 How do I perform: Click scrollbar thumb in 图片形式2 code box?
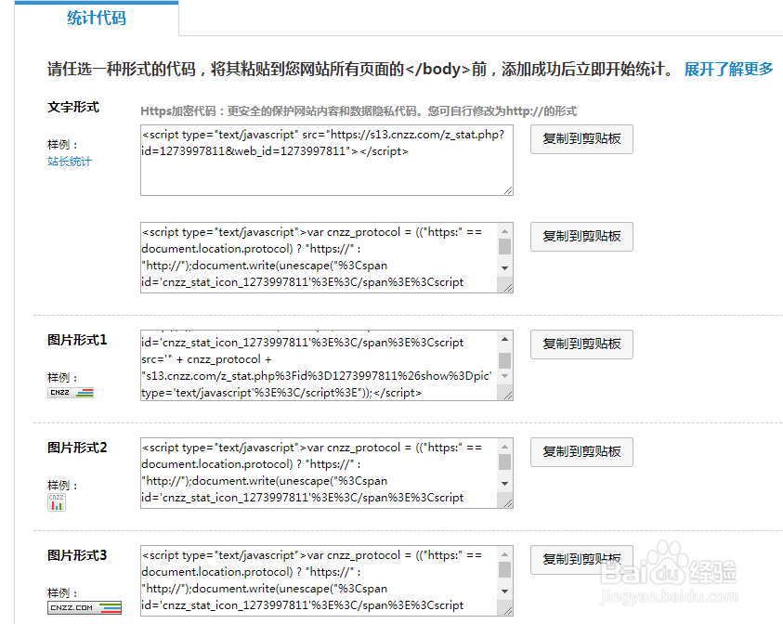(505, 461)
